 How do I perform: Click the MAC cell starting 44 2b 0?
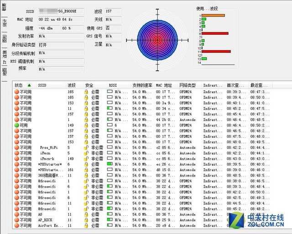pos(165,120)
